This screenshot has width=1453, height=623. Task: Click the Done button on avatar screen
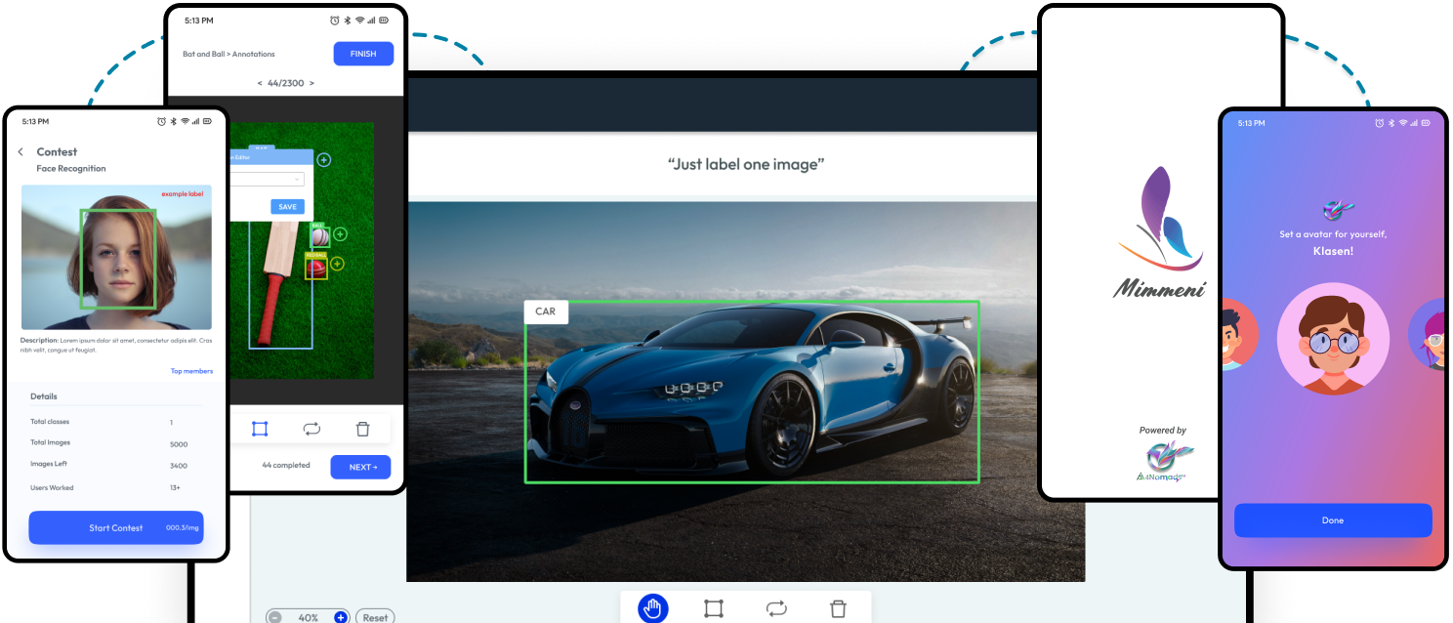pyautogui.click(x=1333, y=520)
